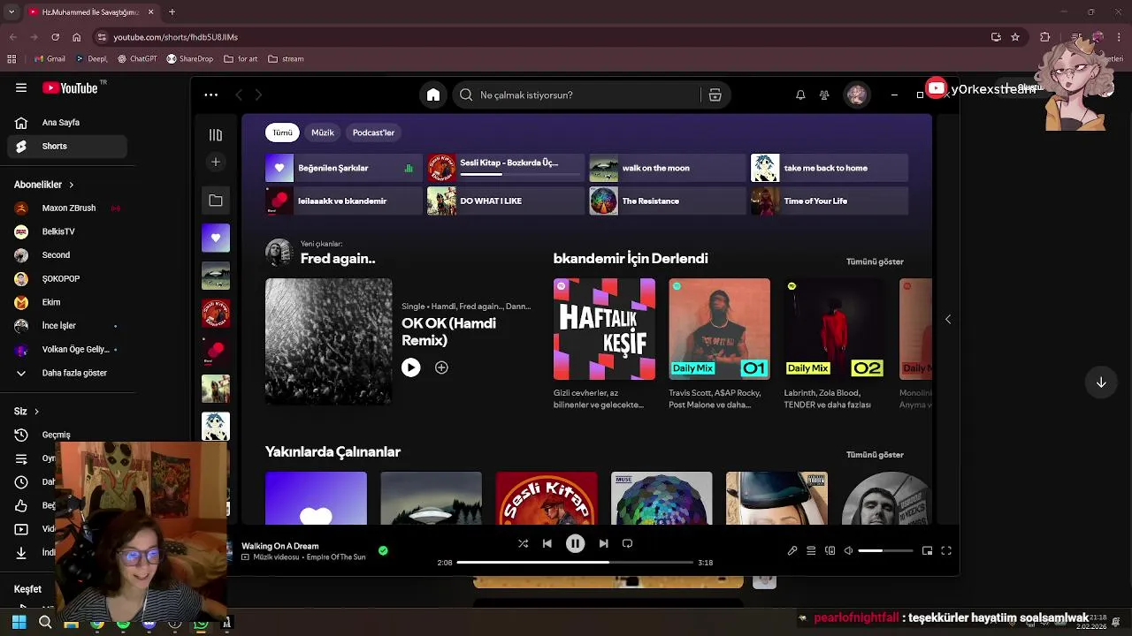Image resolution: width=1132 pixels, height=636 pixels.
Task: Open DO WHAT I LIKE tile
Action: [506, 201]
